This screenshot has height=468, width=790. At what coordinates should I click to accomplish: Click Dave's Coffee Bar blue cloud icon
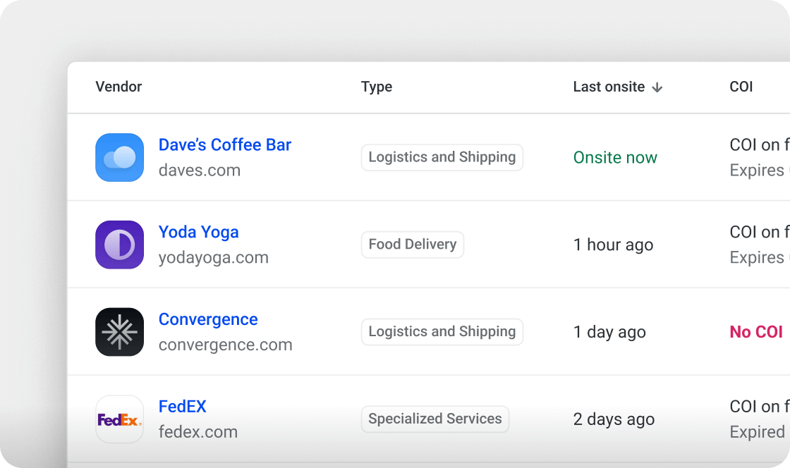[119, 157]
